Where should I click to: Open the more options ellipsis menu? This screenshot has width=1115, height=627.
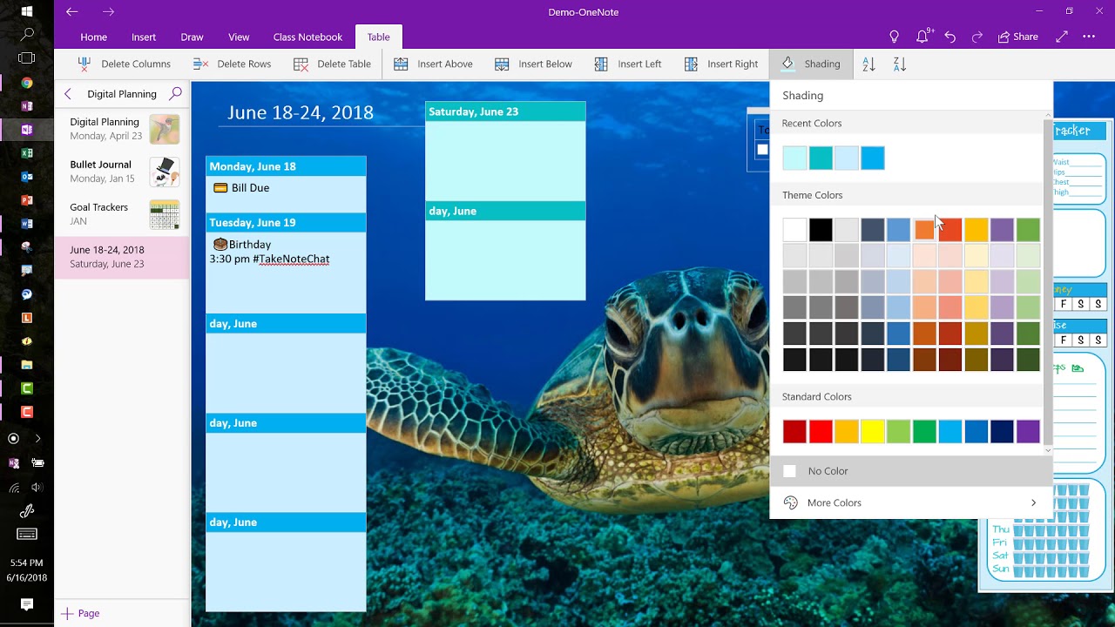(1089, 37)
